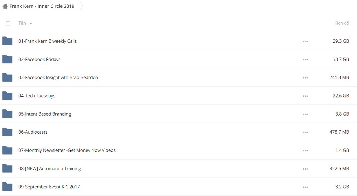Viewport: 357px width, 196px height.
Task: Click folder icon for 09-September Event KIC 2017
Action: [7, 187]
